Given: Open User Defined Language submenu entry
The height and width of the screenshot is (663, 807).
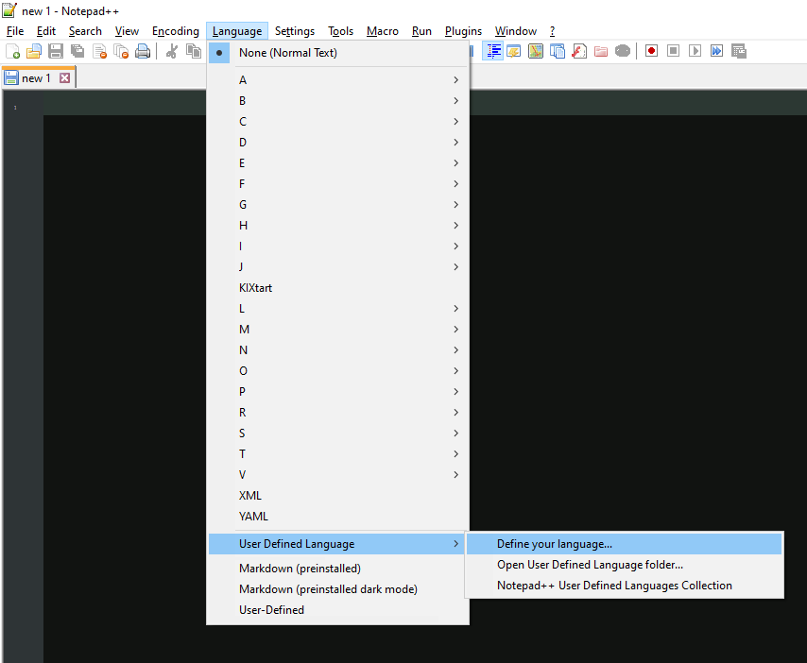Looking at the screenshot, I should [337, 544].
